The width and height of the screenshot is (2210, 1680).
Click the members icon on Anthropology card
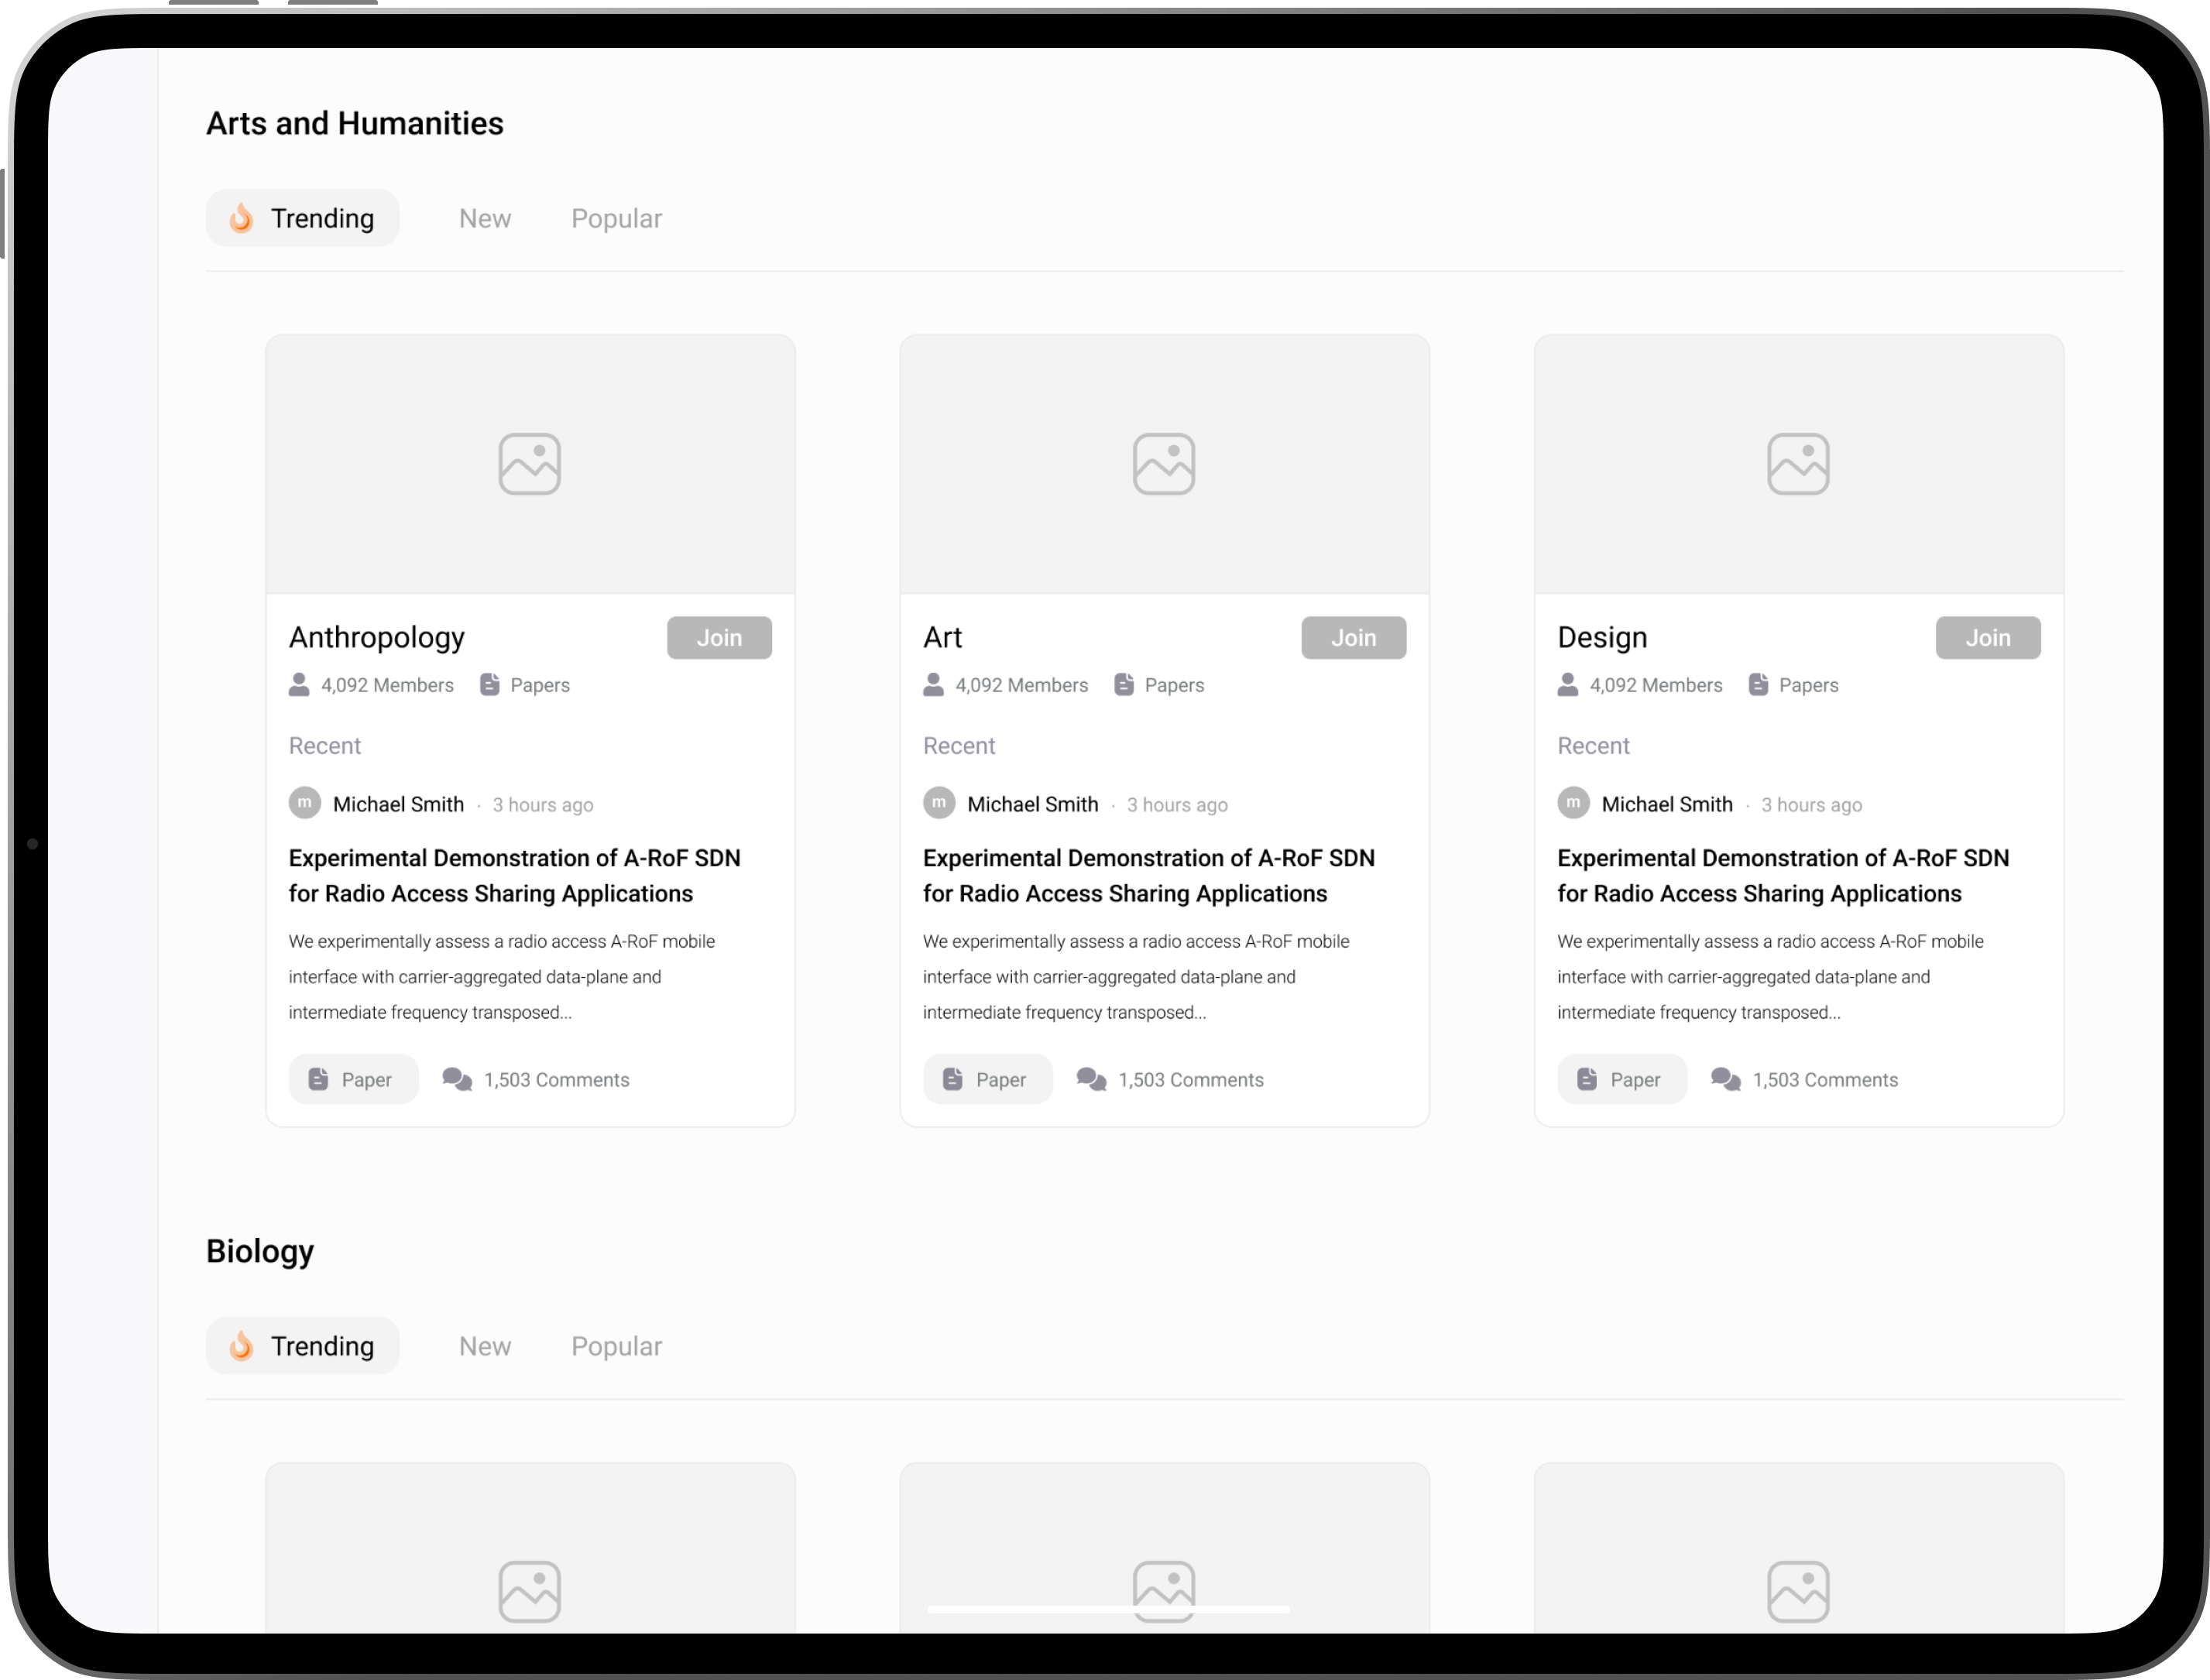click(299, 685)
